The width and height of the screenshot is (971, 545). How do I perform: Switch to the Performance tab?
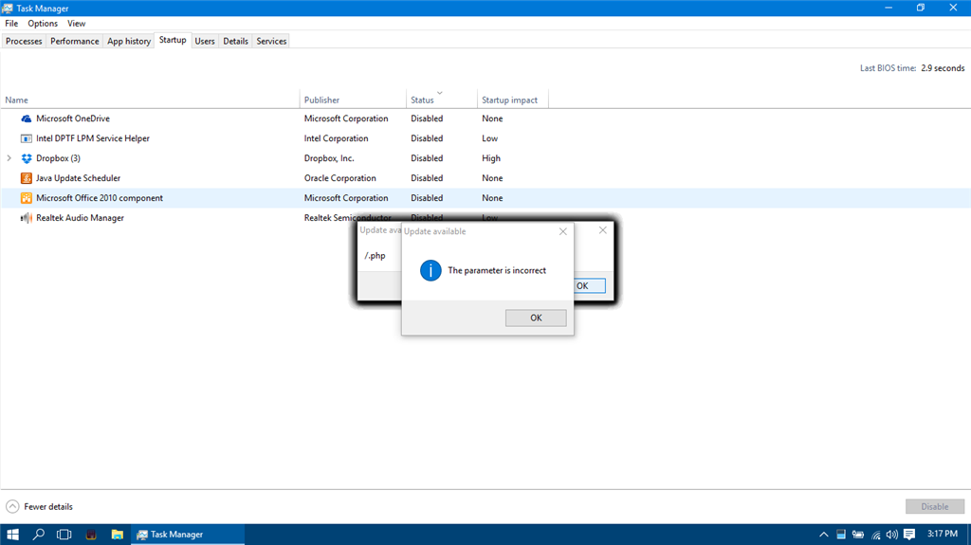[x=74, y=41]
